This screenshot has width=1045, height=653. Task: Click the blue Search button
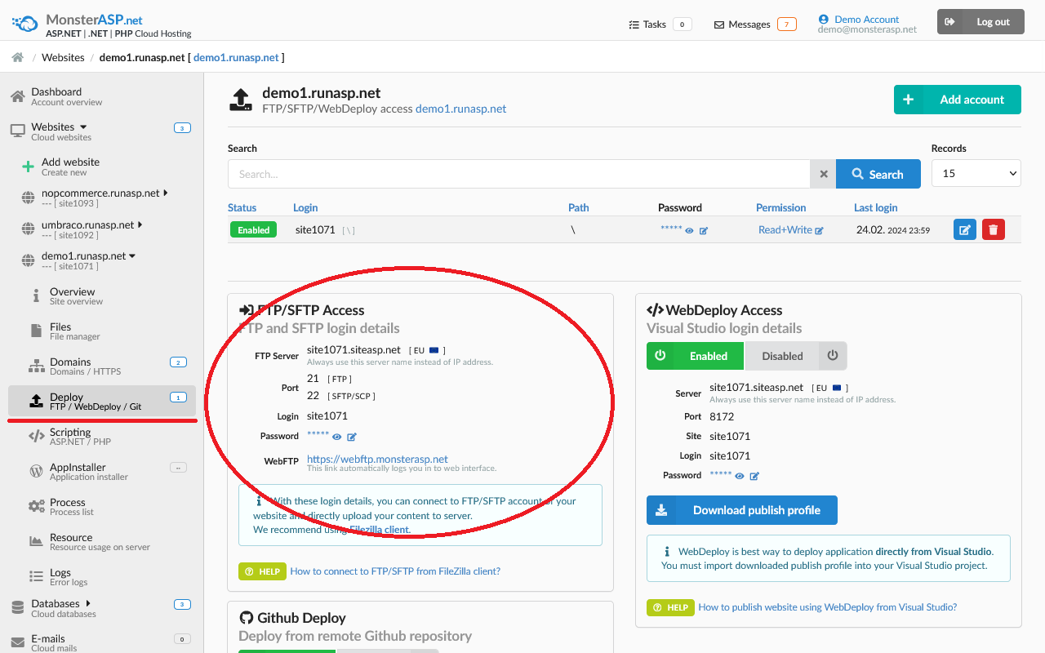point(878,174)
